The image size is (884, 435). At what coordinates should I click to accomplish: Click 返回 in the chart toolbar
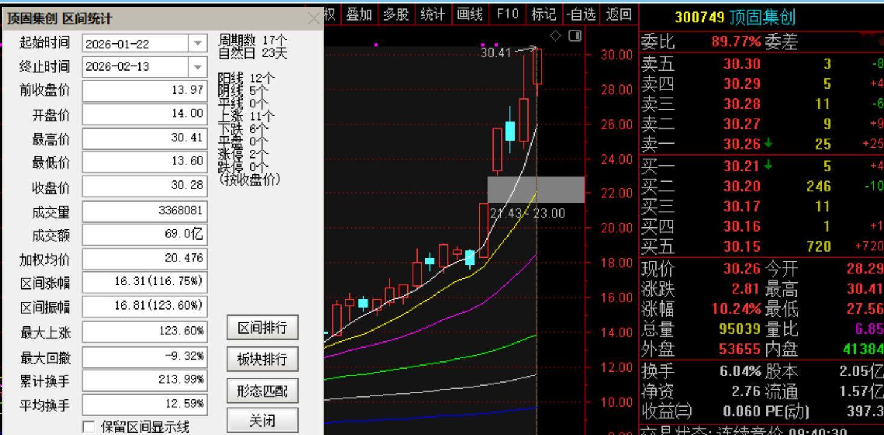point(618,13)
